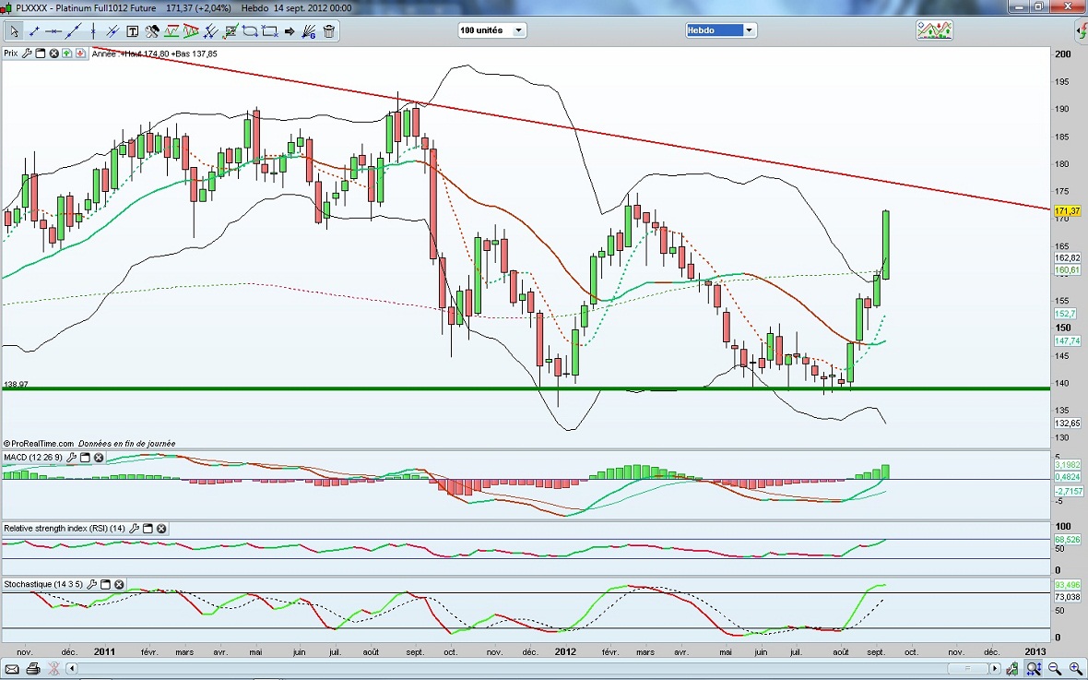Screen dimensions: 1088x680
Task: Click the crossed-out link icon
Action: 53,669
